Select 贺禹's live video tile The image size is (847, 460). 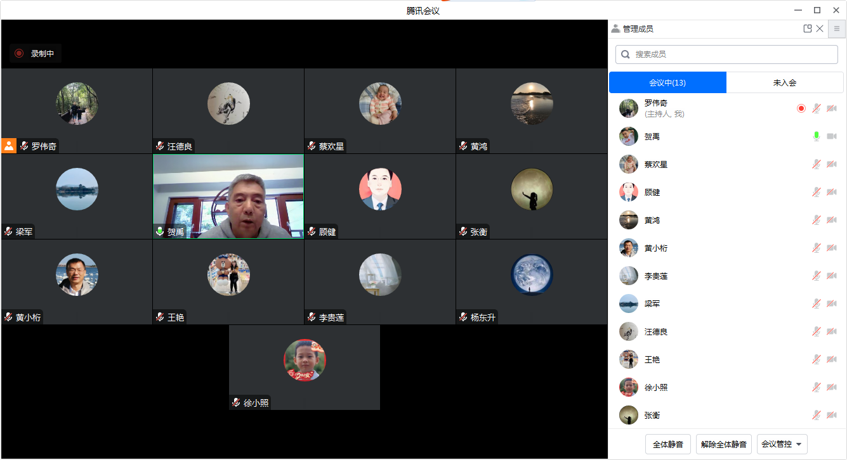(228, 196)
